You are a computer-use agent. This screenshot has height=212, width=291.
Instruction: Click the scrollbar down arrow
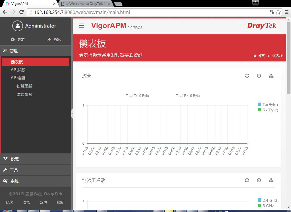pos(288,207)
